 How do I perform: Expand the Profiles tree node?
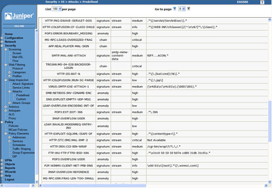(x=9, y=76)
